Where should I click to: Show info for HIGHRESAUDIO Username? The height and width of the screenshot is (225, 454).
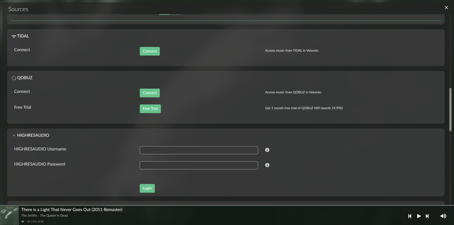coord(267,150)
